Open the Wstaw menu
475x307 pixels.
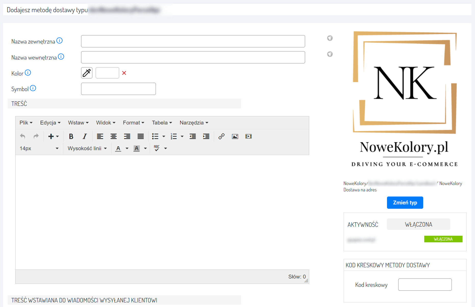78,123
